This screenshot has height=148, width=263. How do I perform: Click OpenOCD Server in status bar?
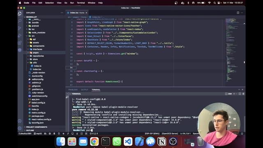[170, 134]
